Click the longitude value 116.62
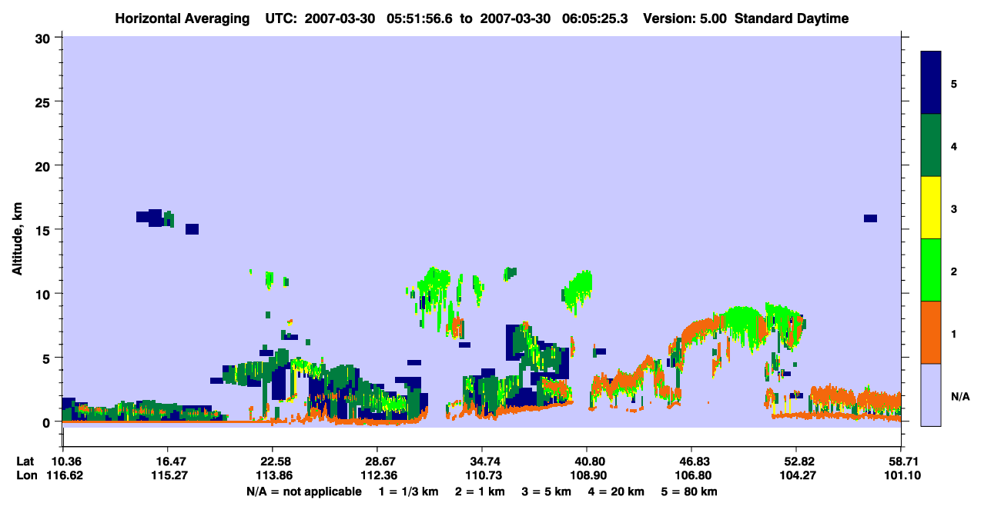Screen dimensions: 1001x513 (x=63, y=475)
